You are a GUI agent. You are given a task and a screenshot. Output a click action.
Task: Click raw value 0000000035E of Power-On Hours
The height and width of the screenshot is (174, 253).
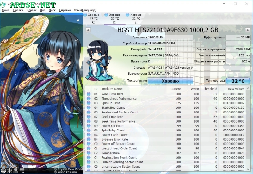click(x=234, y=126)
